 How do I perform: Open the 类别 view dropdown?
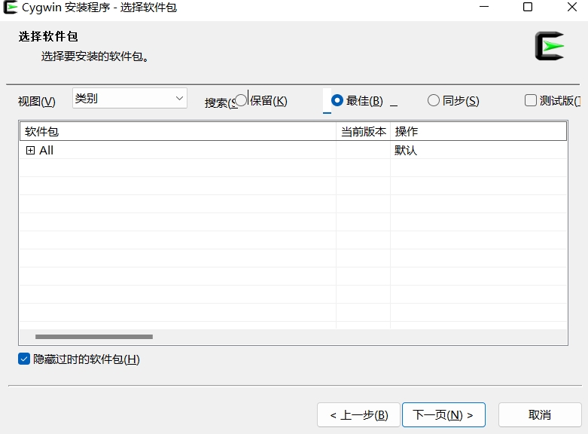coord(129,99)
